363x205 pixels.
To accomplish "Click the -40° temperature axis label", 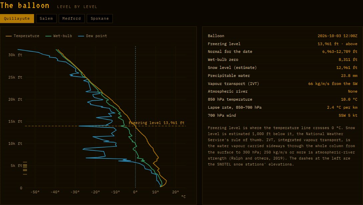I will click(55, 192).
